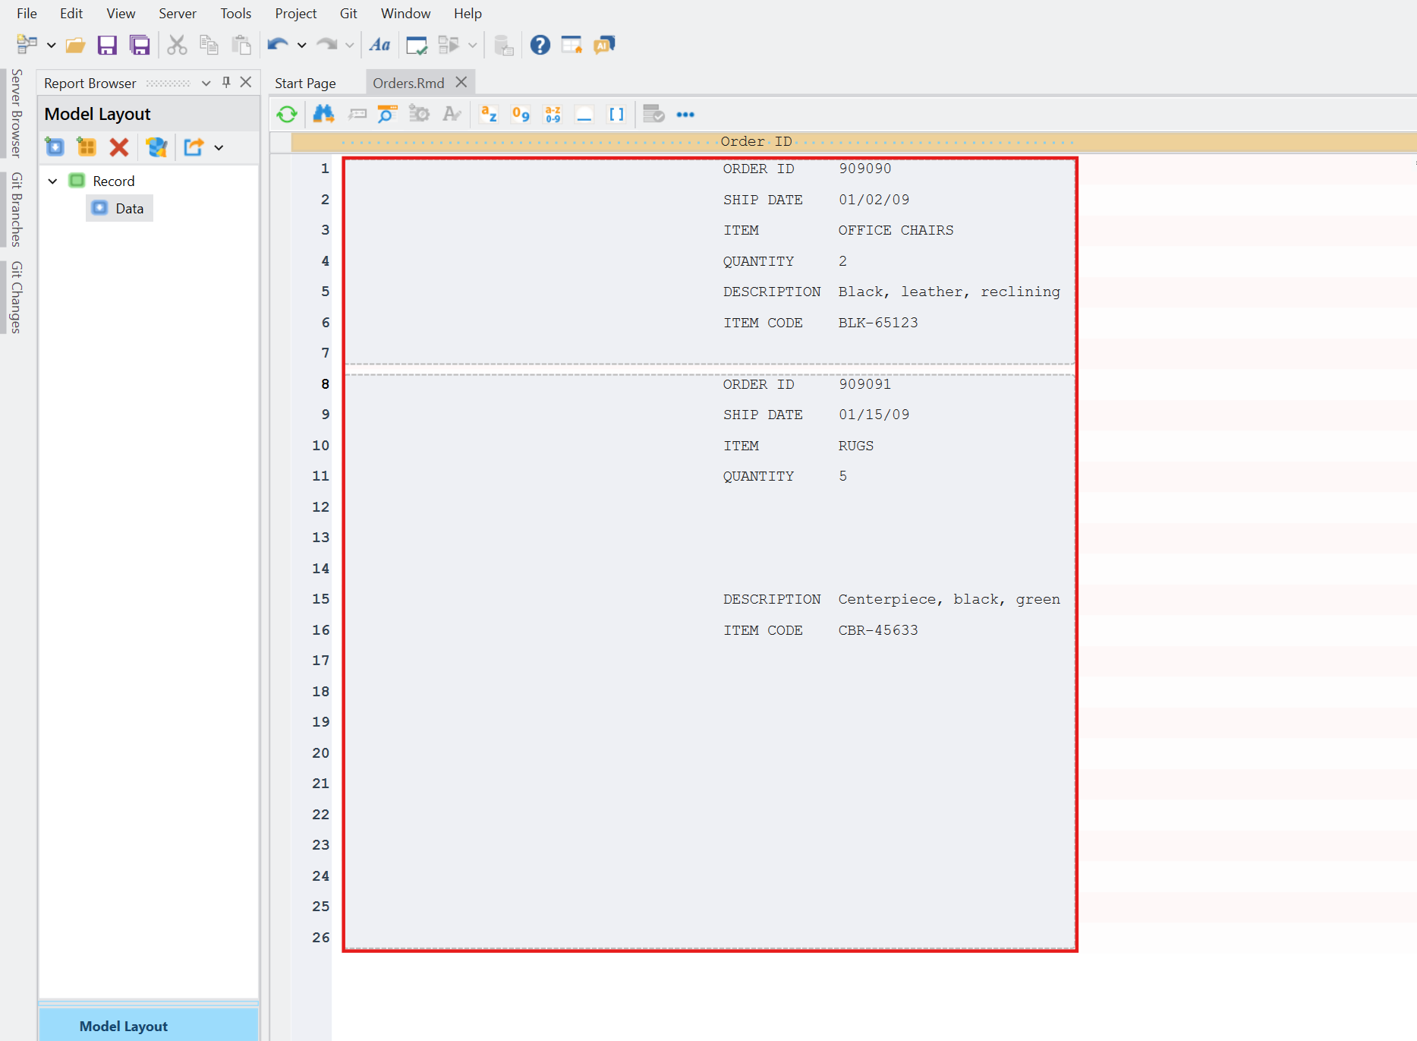This screenshot has height=1041, width=1417.
Task: Open the Server menu
Action: [x=177, y=14]
